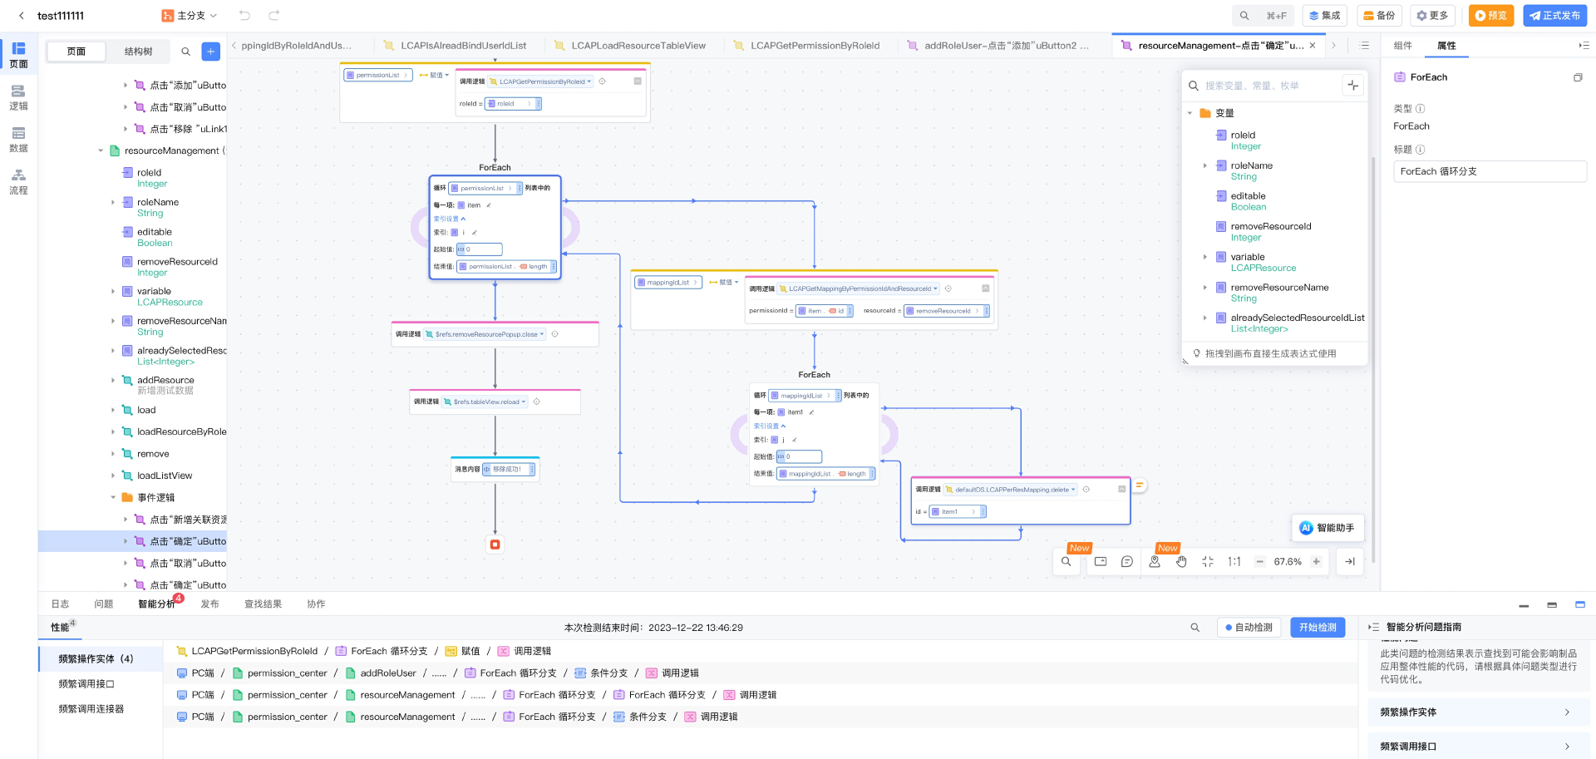Open the 智能助手 AI assistant

point(1328,528)
